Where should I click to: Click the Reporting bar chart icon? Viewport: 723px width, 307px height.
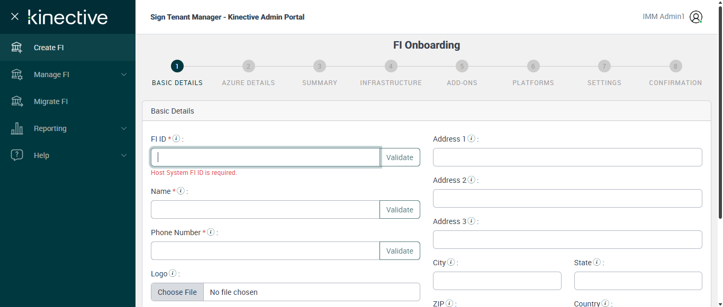17,128
